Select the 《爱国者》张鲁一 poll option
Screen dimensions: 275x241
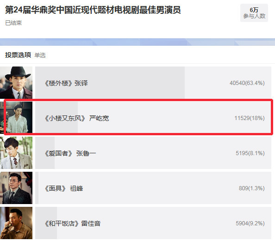coord(153,153)
